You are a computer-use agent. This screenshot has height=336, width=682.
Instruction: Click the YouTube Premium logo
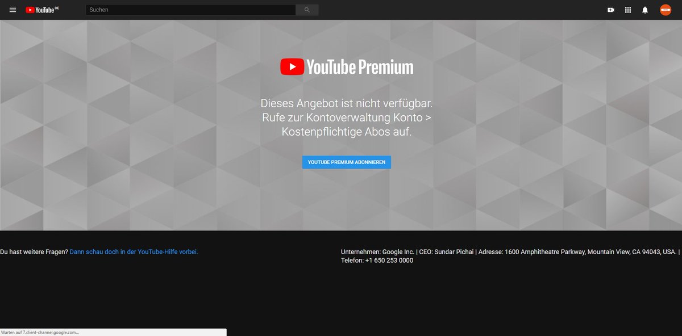coord(347,67)
